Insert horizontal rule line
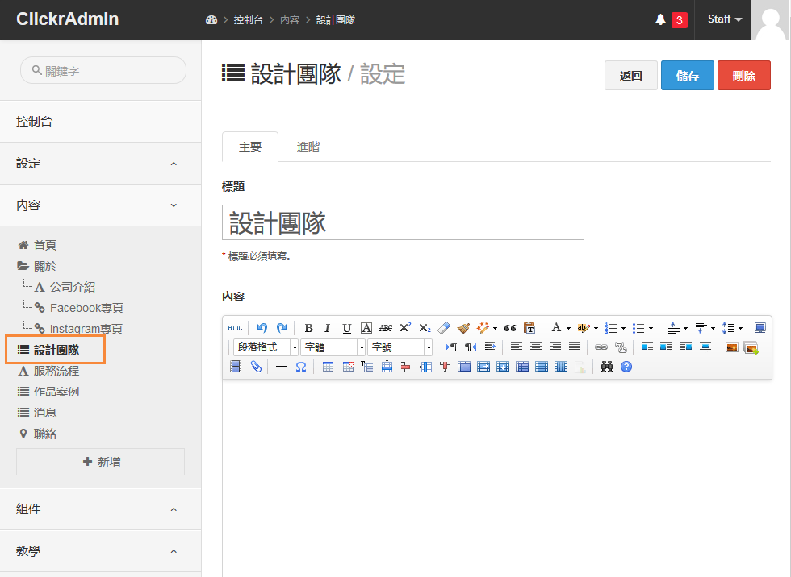791x577 pixels. (282, 367)
